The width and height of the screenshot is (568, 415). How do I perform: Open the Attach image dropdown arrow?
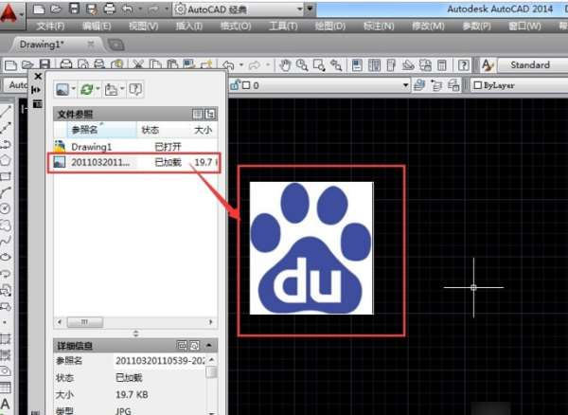point(74,89)
